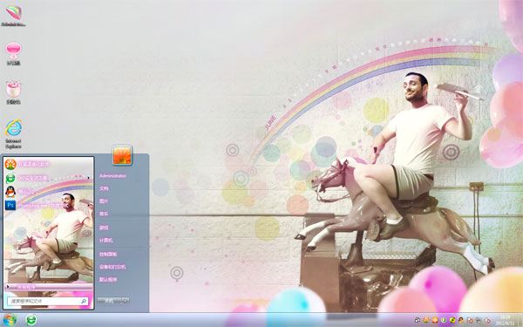Open 游戏 (Games) in Start menu
This screenshot has width=523, height=327.
tap(104, 228)
